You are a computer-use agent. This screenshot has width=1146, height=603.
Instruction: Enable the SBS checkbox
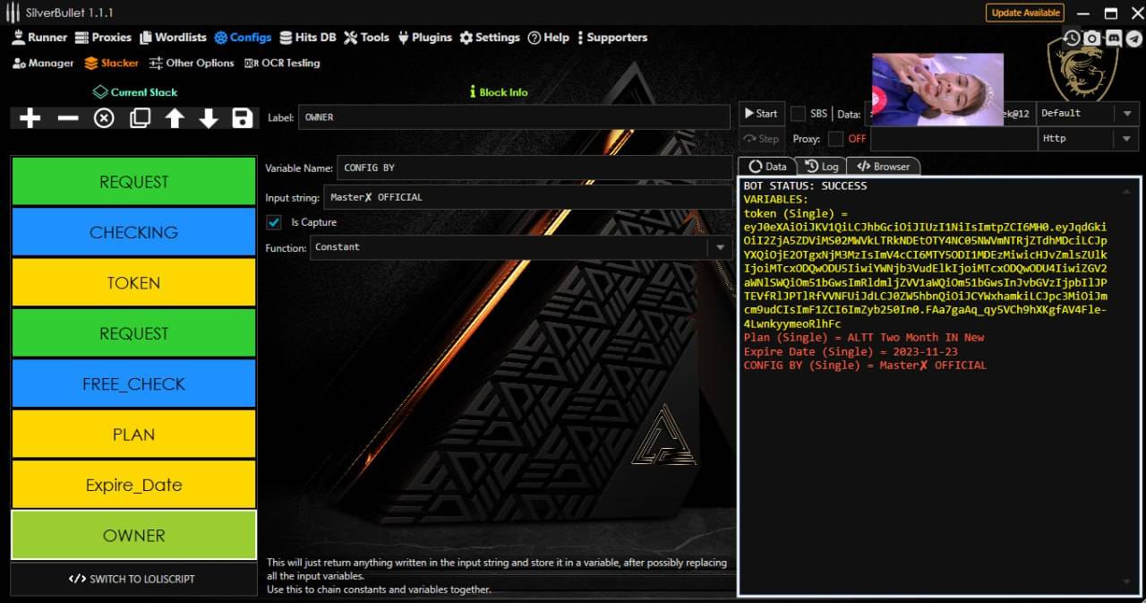pyautogui.click(x=798, y=114)
